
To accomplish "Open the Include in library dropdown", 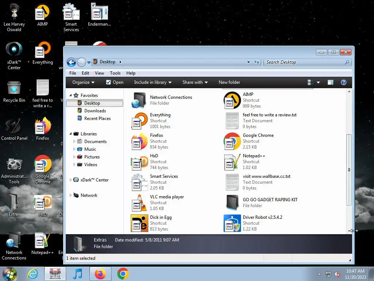I will coord(153,82).
